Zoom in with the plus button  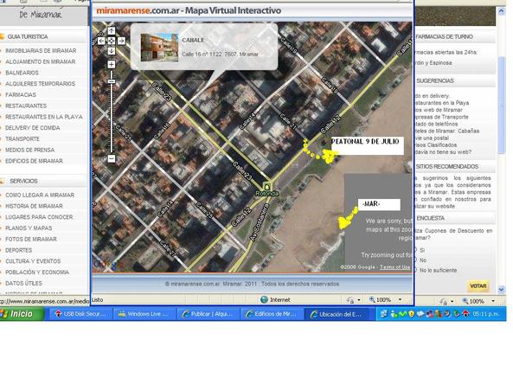coord(112,64)
